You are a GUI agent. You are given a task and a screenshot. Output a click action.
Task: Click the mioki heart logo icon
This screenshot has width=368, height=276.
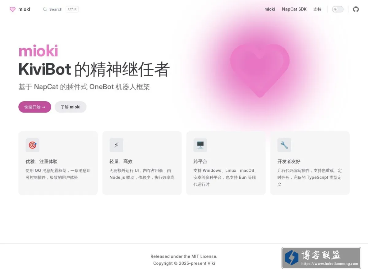13,9
